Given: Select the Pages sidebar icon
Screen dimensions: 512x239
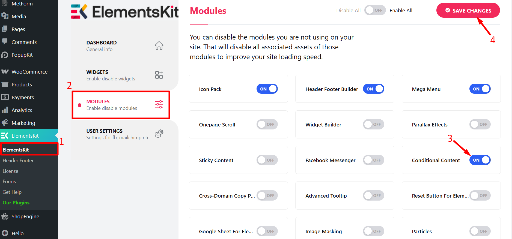Looking at the screenshot, I should 5,29.
